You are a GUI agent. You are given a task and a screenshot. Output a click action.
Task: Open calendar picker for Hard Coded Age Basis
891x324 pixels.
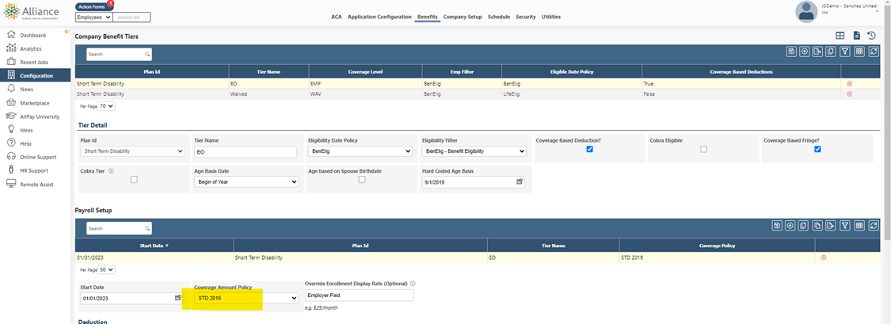519,182
